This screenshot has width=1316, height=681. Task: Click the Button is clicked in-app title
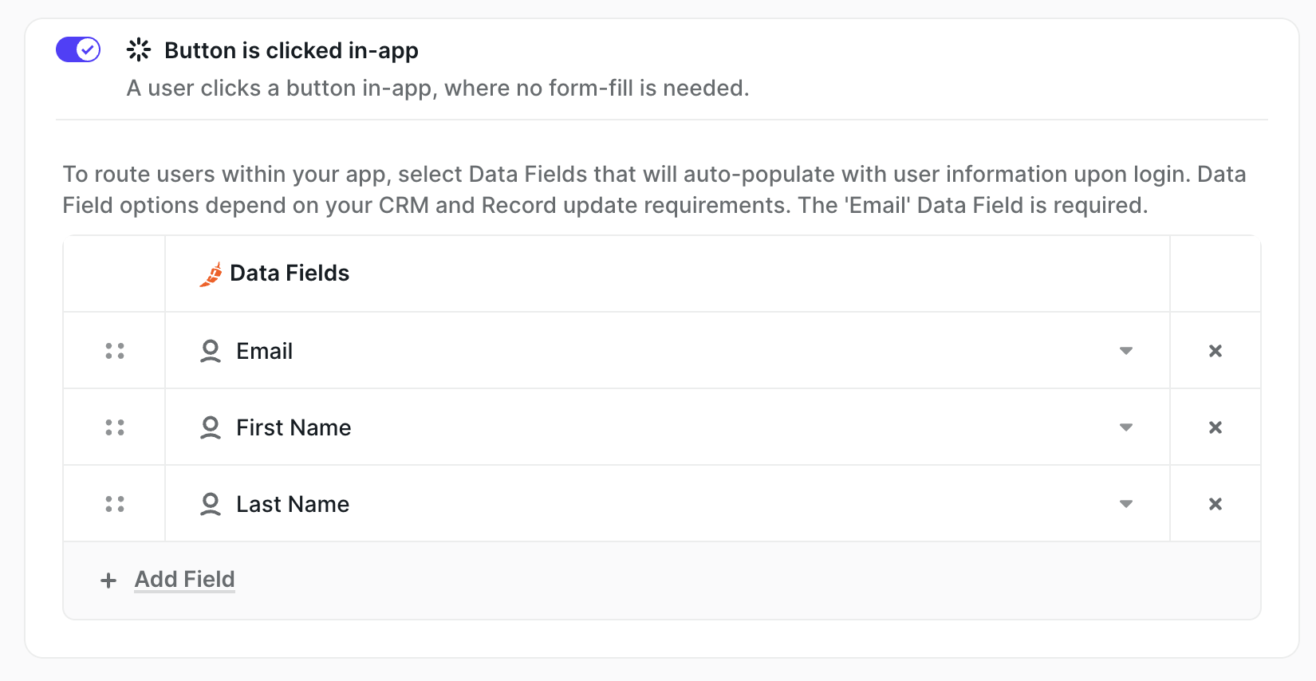click(291, 50)
